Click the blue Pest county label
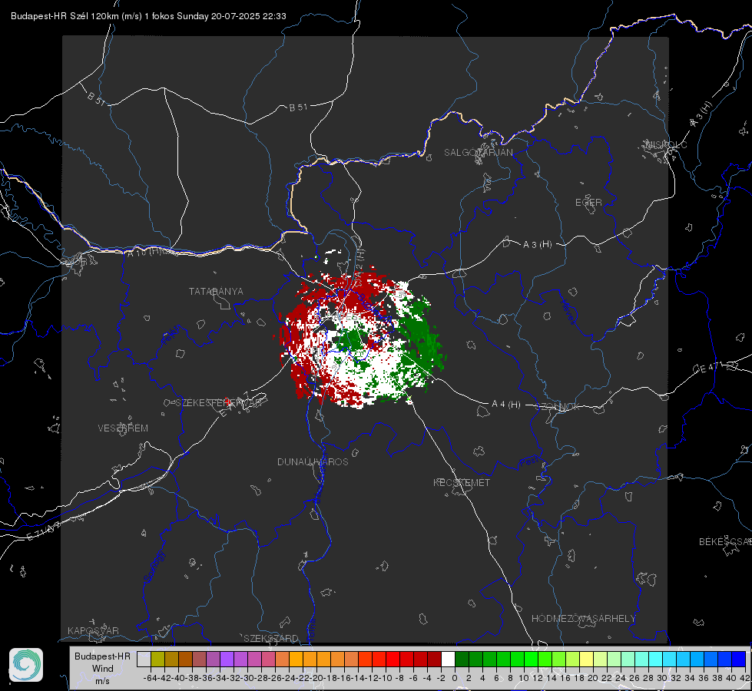This screenshot has width=752, height=691. [528, 462]
